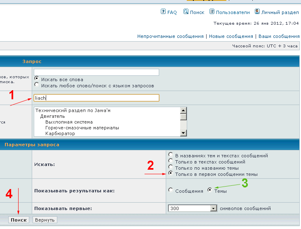Open 'Новые сообщения' link
Image resolution: width=301 pixels, height=229 pixels.
(x=231, y=36)
